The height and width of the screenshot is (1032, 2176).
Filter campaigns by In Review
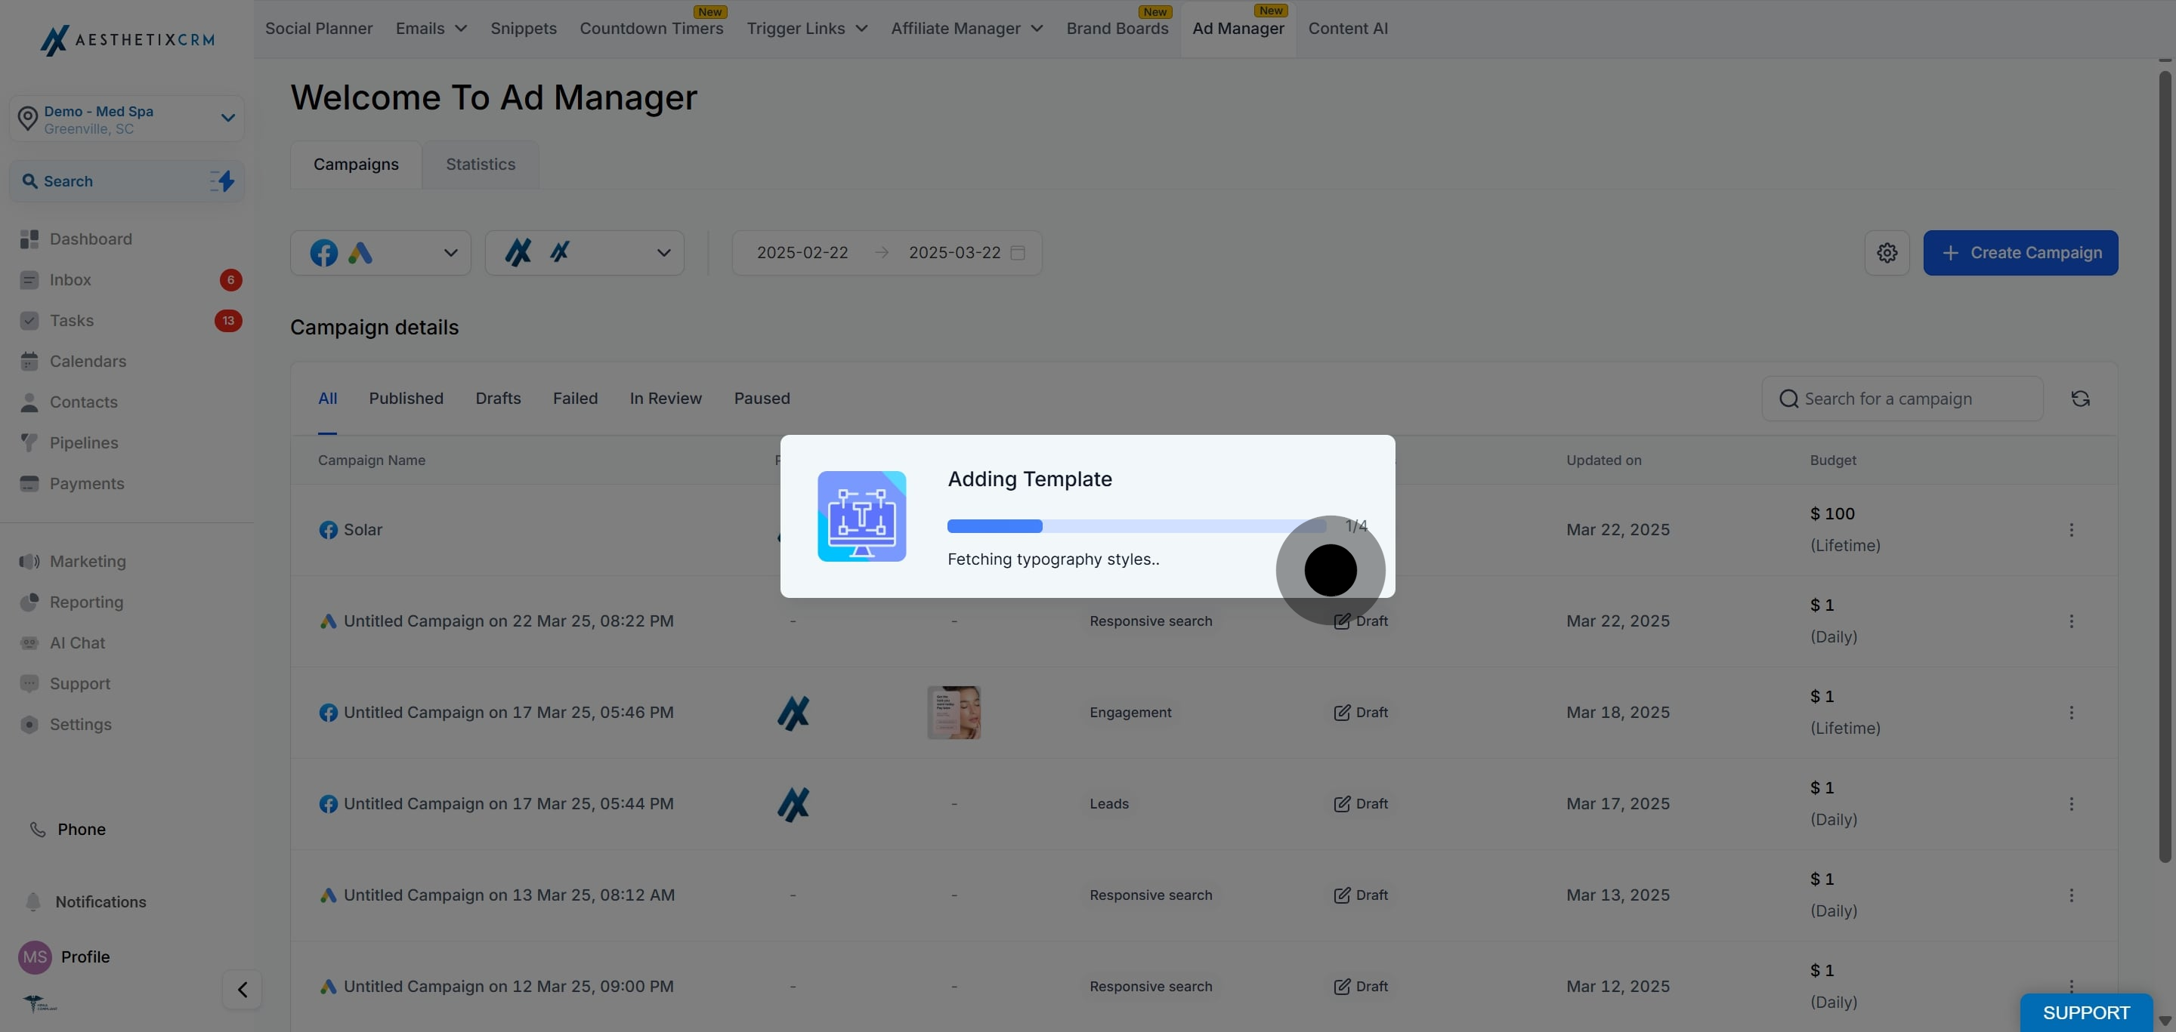point(666,399)
